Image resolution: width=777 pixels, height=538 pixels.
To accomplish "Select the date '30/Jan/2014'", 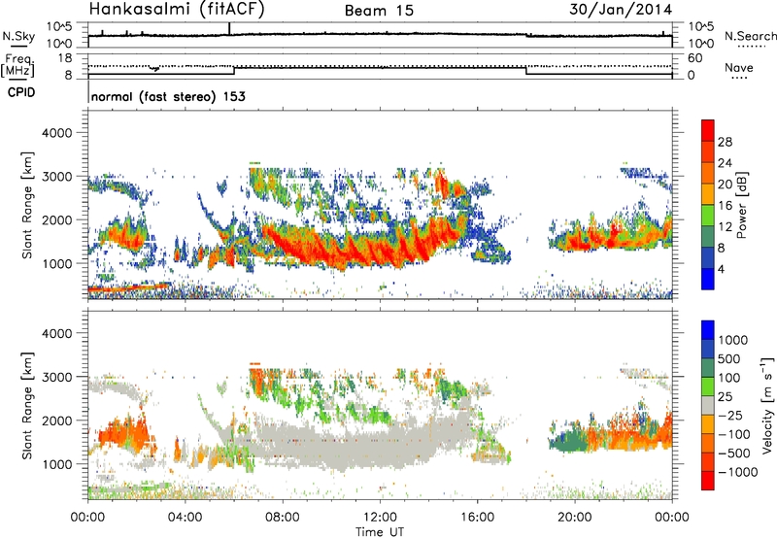I will click(621, 9).
